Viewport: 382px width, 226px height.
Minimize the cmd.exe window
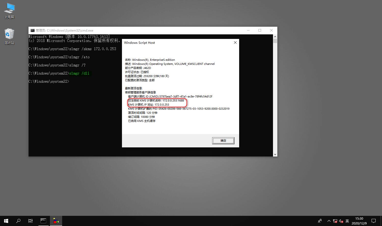click(248, 30)
